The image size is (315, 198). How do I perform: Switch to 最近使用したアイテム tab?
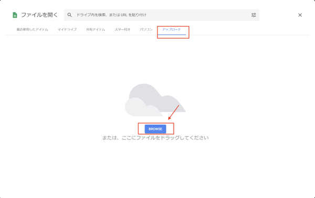pos(32,29)
